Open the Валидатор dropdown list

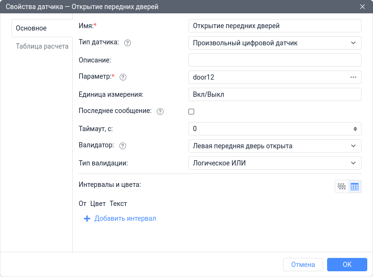pyautogui.click(x=275, y=146)
